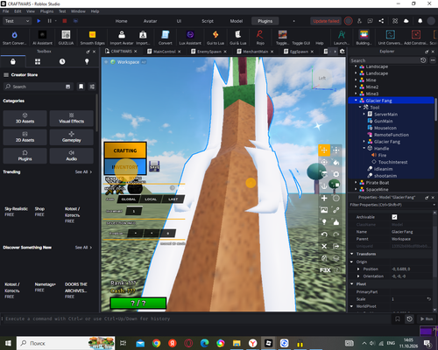
Task: Pause the running test session
Action: (x=49, y=21)
